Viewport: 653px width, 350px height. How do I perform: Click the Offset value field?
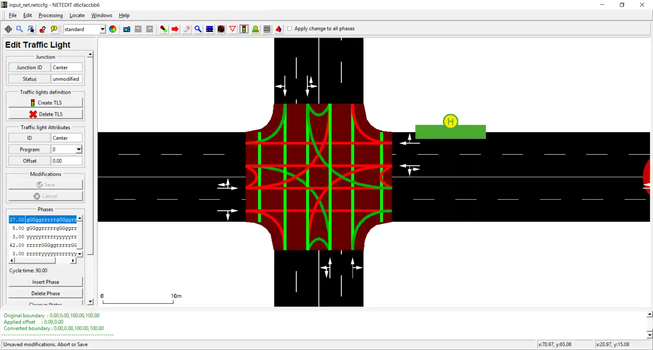(67, 161)
